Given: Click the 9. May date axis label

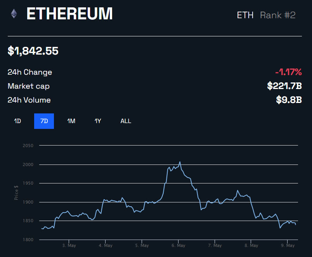Looking at the screenshot, I should 288,245.
